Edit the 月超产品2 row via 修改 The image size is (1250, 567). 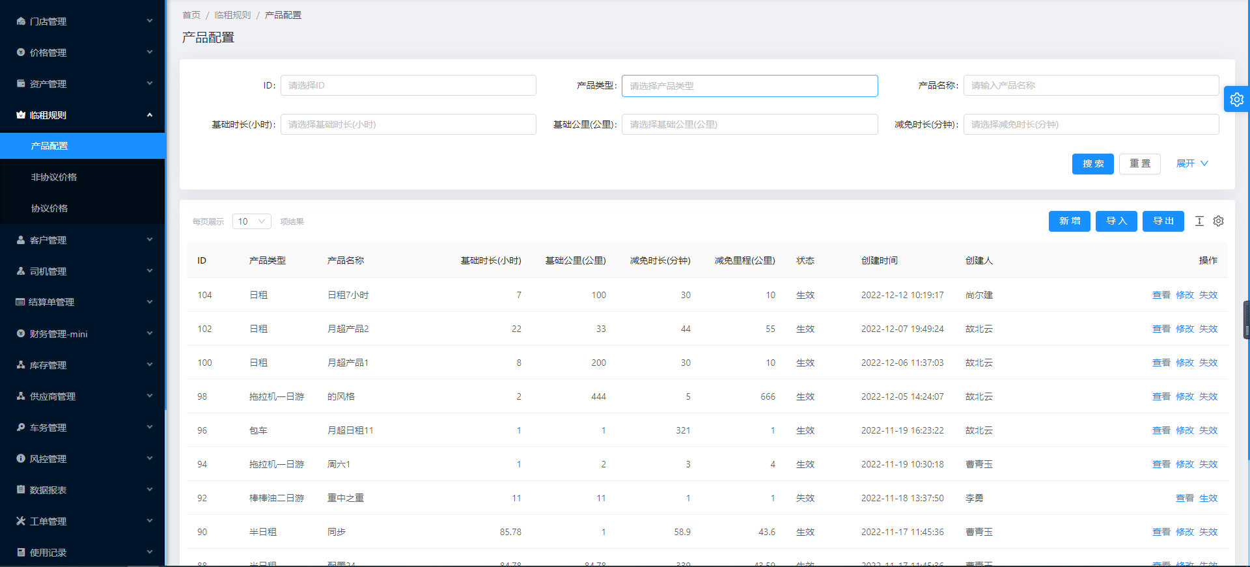point(1184,329)
